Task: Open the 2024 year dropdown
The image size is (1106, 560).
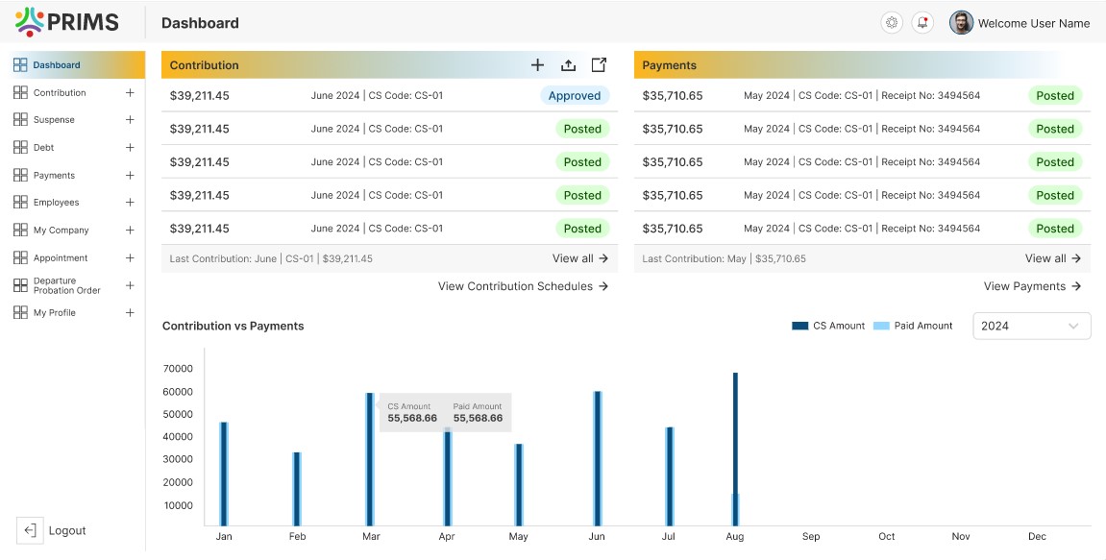Action: pyautogui.click(x=1031, y=326)
